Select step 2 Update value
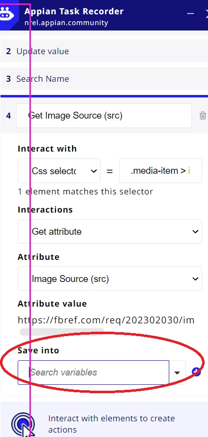208x437 pixels. [104, 51]
